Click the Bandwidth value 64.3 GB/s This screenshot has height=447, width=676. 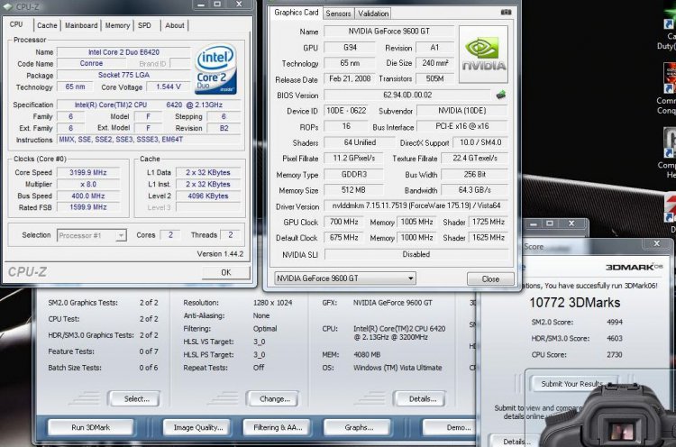pyautogui.click(x=475, y=190)
